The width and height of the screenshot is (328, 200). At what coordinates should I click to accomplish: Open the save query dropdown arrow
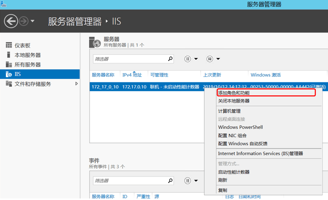click(218, 59)
